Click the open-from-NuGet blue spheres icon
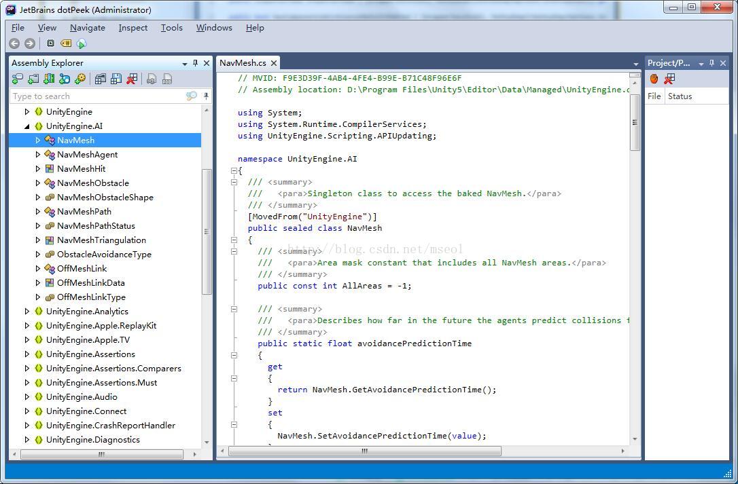 [x=65, y=79]
